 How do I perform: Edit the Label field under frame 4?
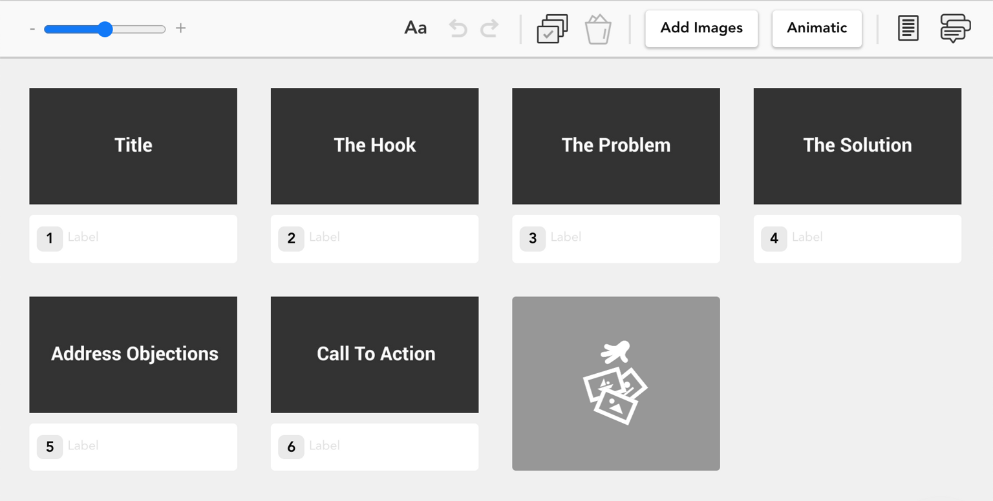(873, 238)
